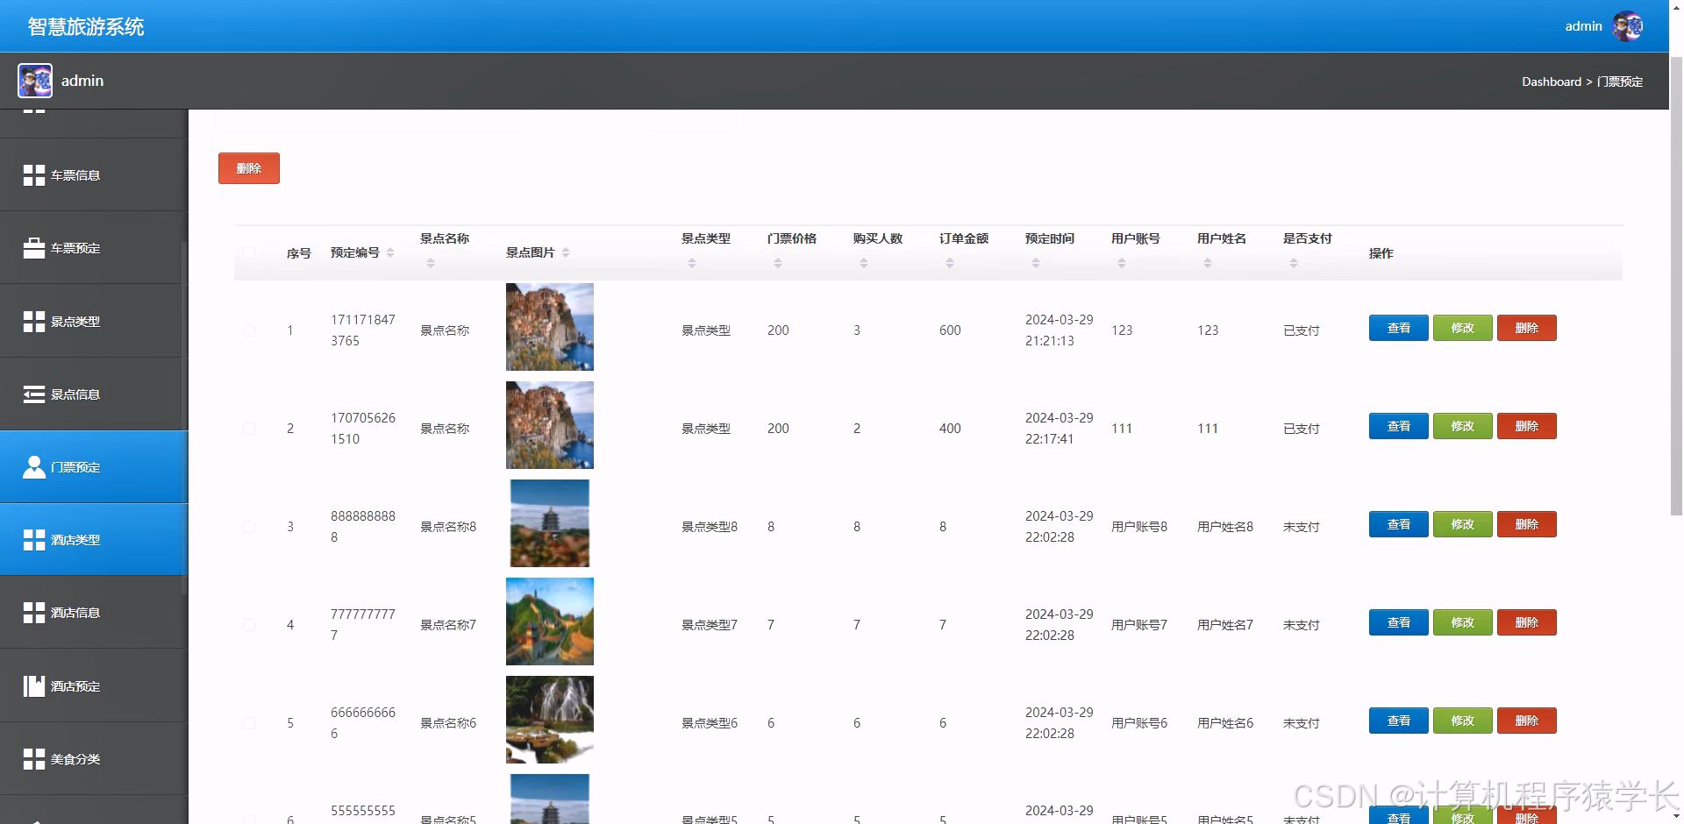The height and width of the screenshot is (824, 1684).
Task: Click the 美食分类 grid icon in sidebar
Action: [x=34, y=759]
